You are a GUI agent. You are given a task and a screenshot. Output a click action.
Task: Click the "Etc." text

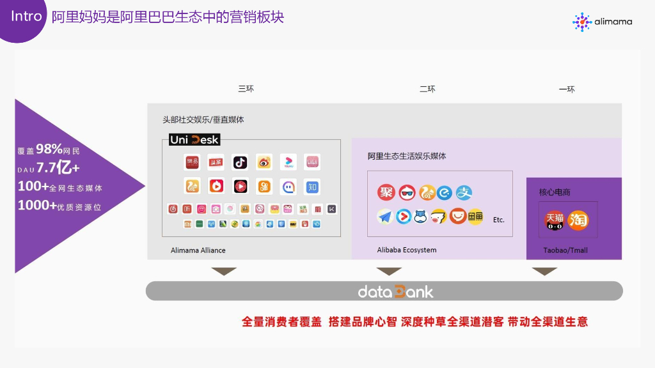point(499,220)
